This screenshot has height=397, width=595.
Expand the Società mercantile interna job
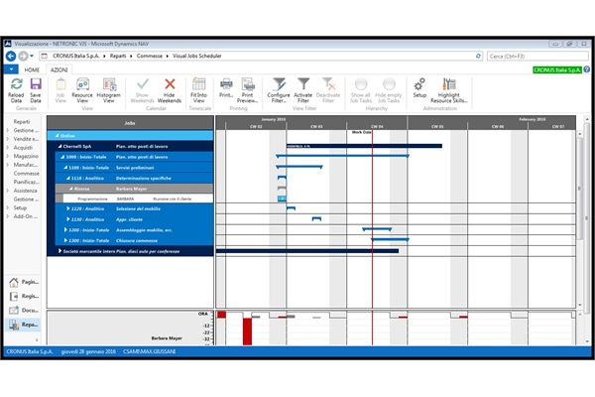[x=59, y=251]
